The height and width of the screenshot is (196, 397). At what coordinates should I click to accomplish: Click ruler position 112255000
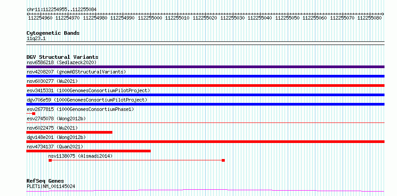[150, 18]
